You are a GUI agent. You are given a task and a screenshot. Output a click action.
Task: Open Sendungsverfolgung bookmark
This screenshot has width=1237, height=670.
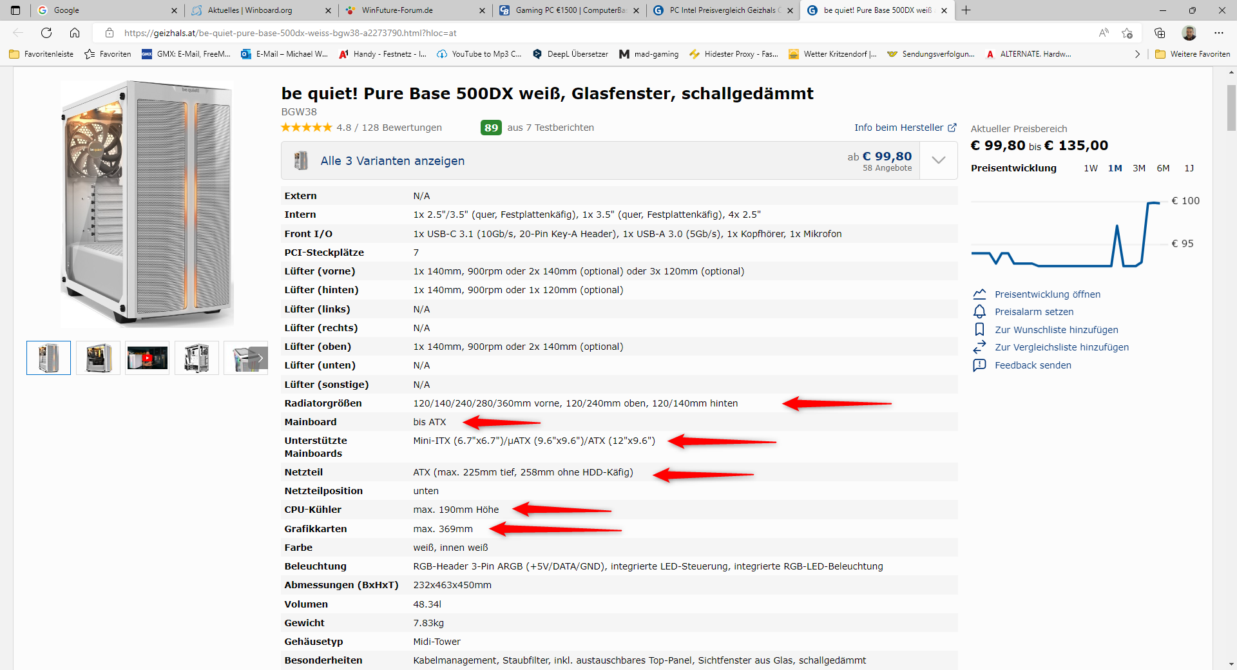coord(931,54)
